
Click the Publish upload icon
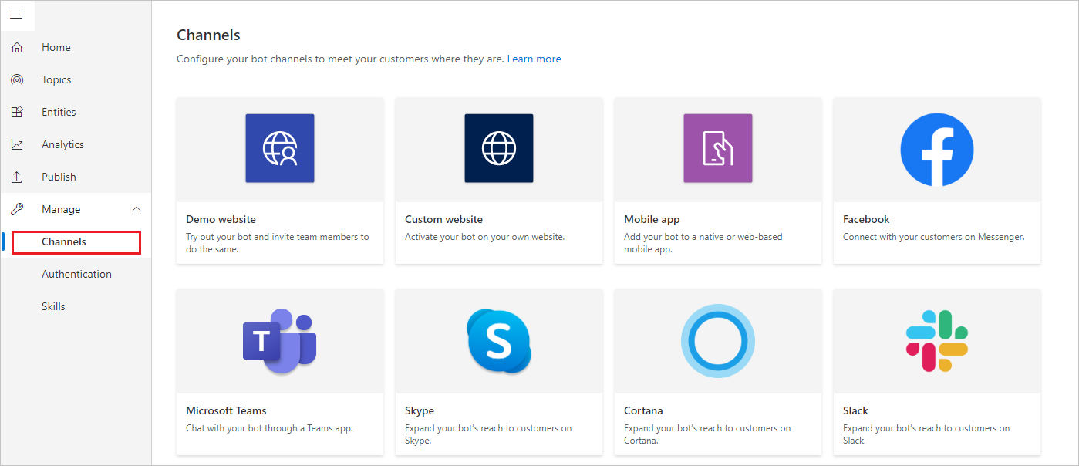tap(17, 177)
